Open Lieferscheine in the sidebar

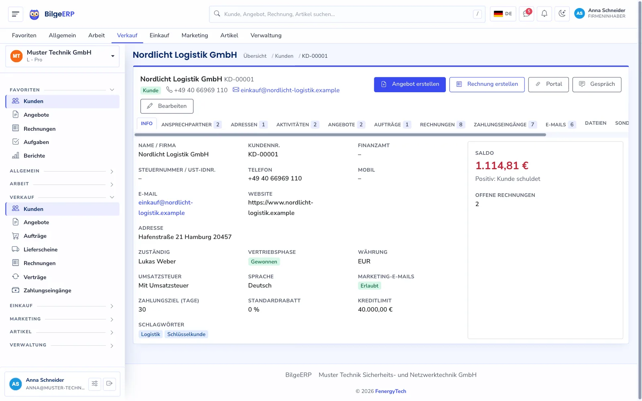point(63,249)
